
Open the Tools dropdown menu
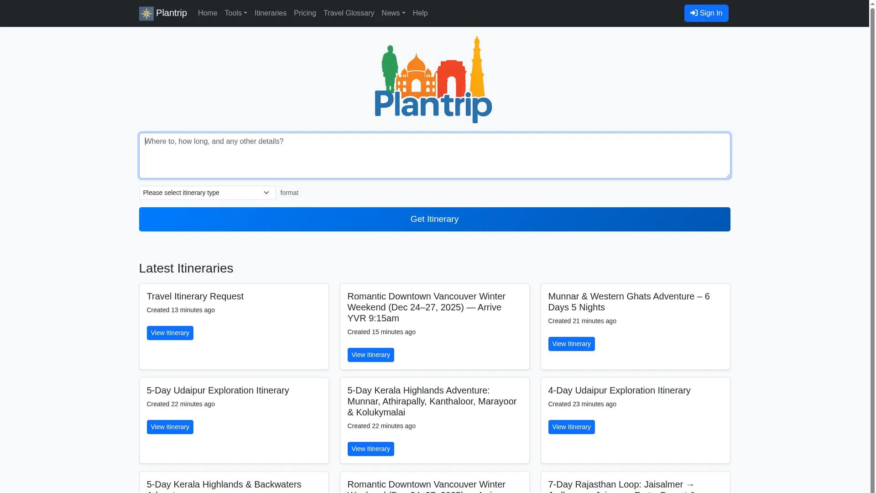[235, 13]
